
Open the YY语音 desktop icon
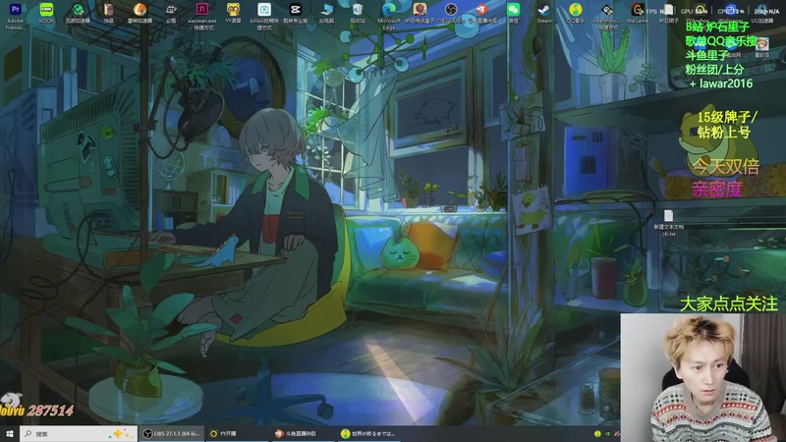tap(233, 14)
